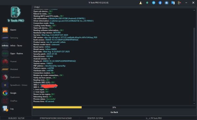This screenshot has width=197, height=120.
Task: Click the green diamond icon in title bar
Action: point(147,3)
